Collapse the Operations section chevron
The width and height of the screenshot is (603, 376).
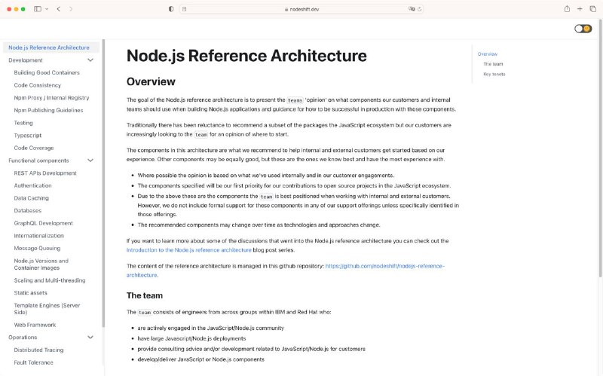pyautogui.click(x=90, y=337)
